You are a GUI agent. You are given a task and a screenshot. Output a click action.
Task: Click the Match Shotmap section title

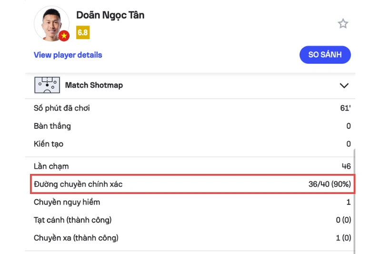point(94,85)
